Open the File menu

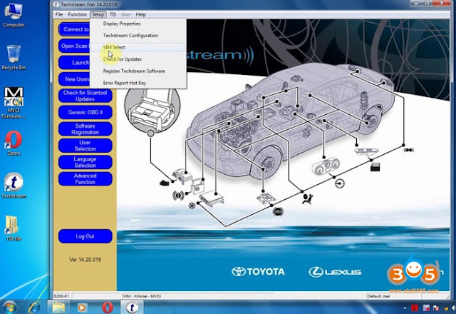[x=59, y=14]
